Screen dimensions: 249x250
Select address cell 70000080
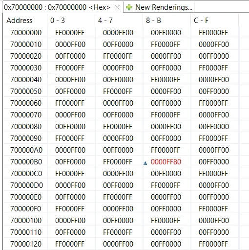pyautogui.click(x=26, y=127)
